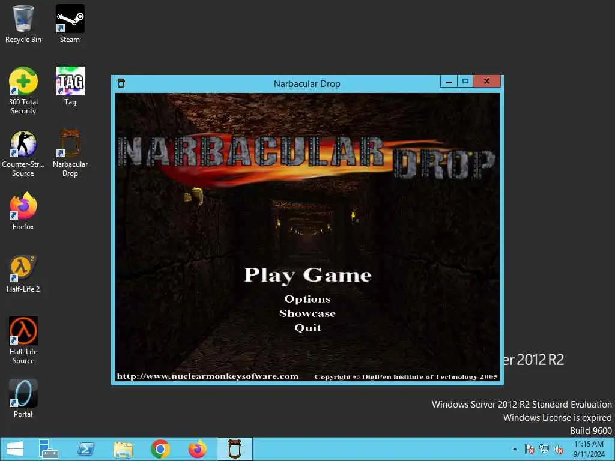Image resolution: width=615 pixels, height=461 pixels.
Task: Click the nuclearmonkeysoftware.com URL text
Action: 207,376
